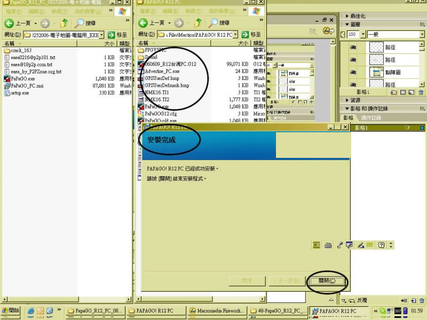The image size is (427, 320).
Task: Open back history dropdown in left Explorer
Action: tap(35, 23)
